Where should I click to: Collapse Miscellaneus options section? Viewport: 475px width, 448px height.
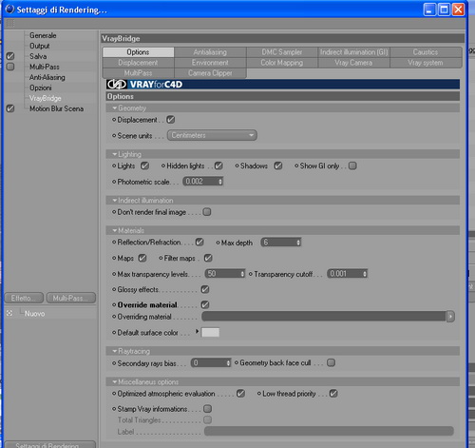(115, 382)
